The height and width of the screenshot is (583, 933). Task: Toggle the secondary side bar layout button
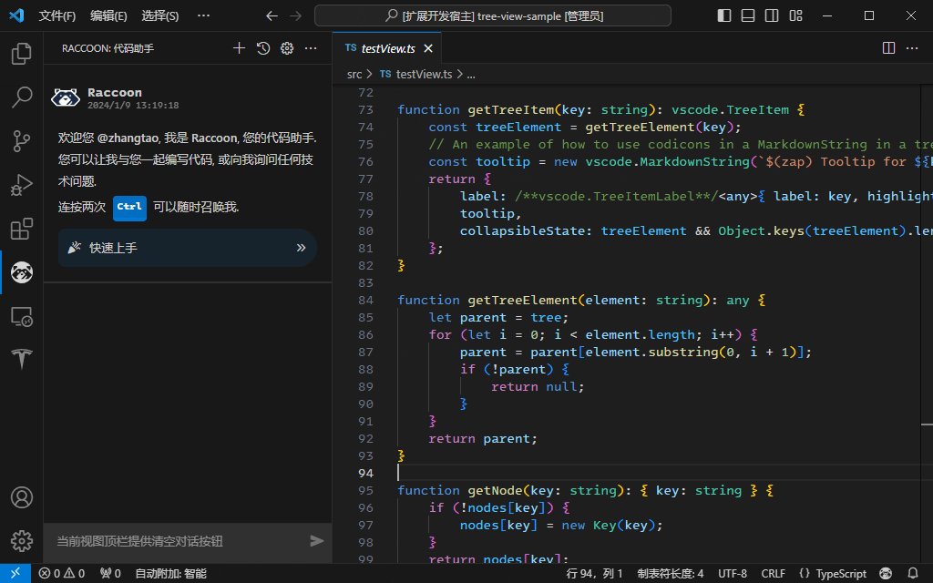click(772, 15)
